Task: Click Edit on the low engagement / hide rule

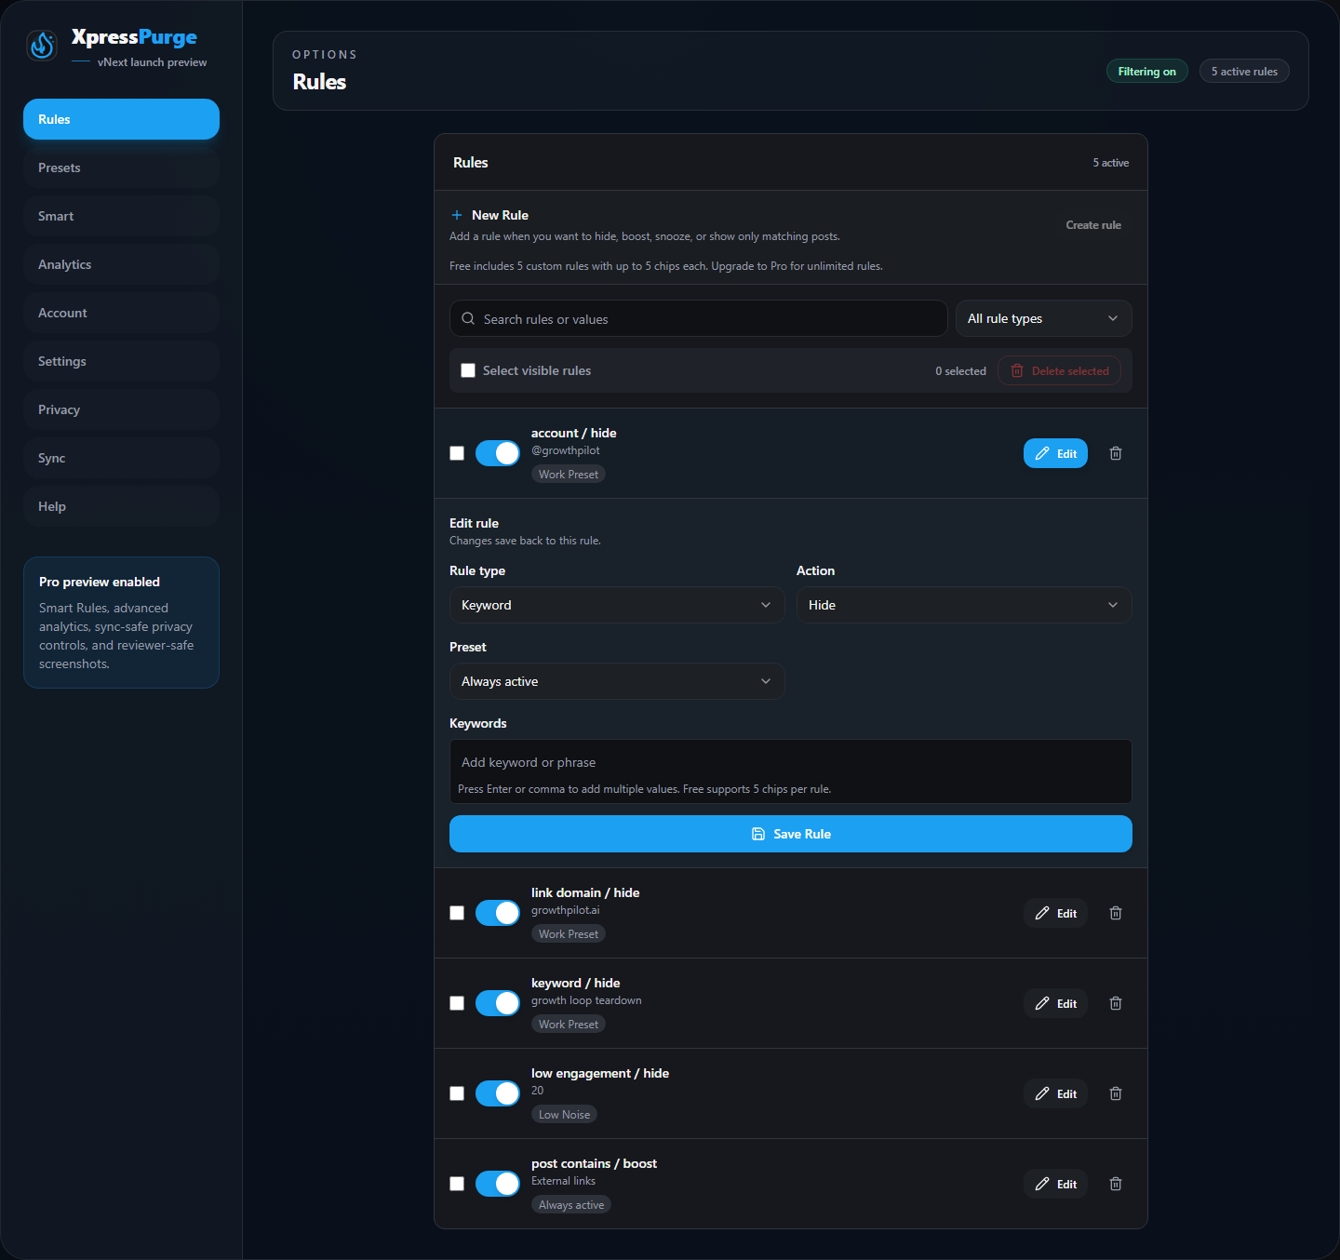Action: point(1055,1093)
